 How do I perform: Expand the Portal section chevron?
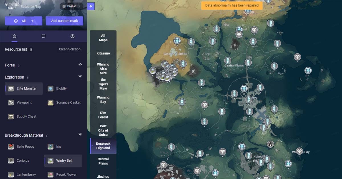80,65
